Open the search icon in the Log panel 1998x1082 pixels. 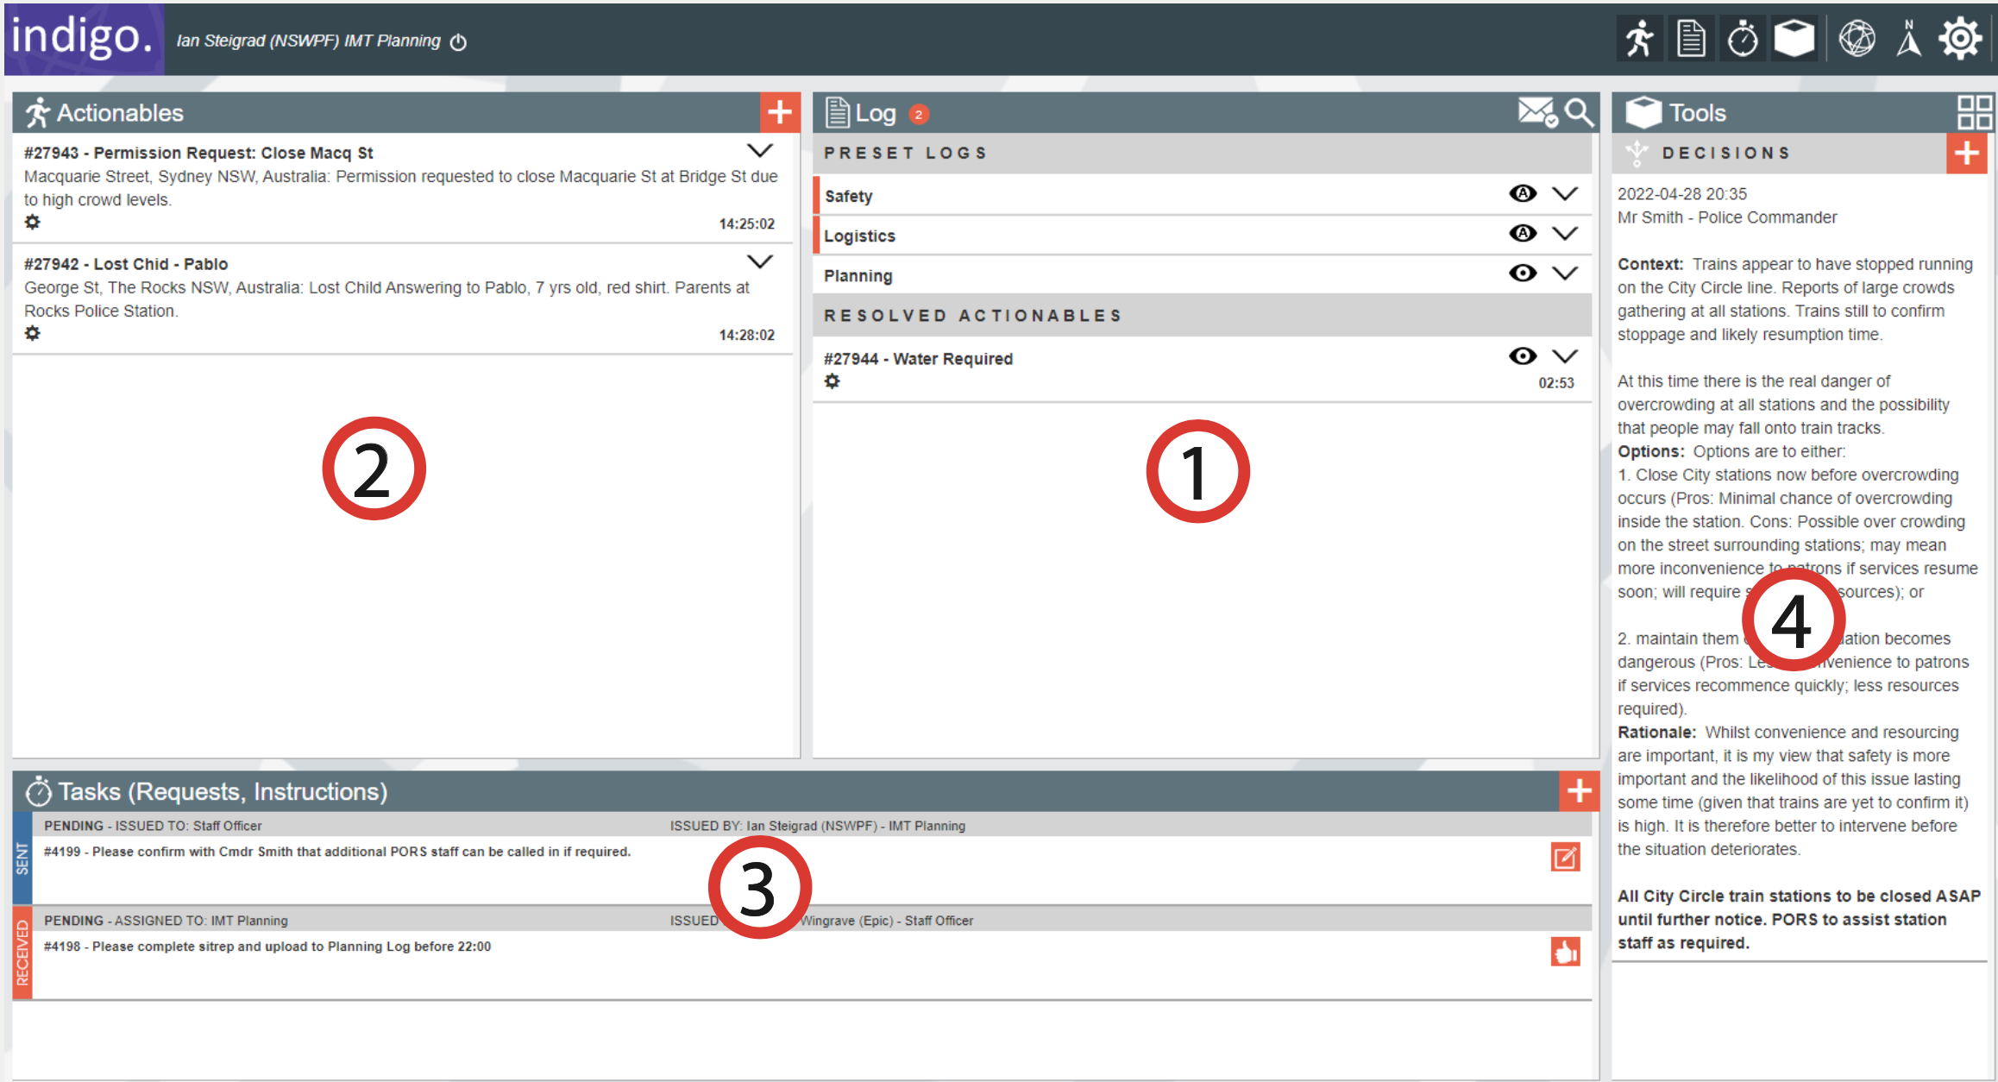1579,112
